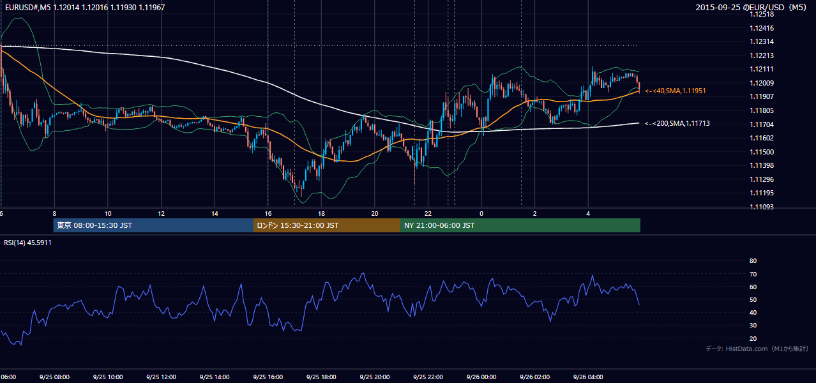Click price axis label 1.11805
Viewport: 816px width, 383px height.
(762, 110)
